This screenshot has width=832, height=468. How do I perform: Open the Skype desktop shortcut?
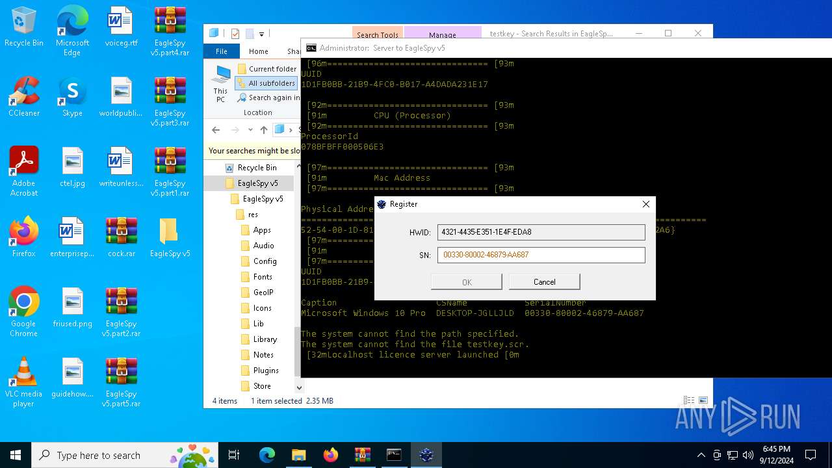(72, 97)
